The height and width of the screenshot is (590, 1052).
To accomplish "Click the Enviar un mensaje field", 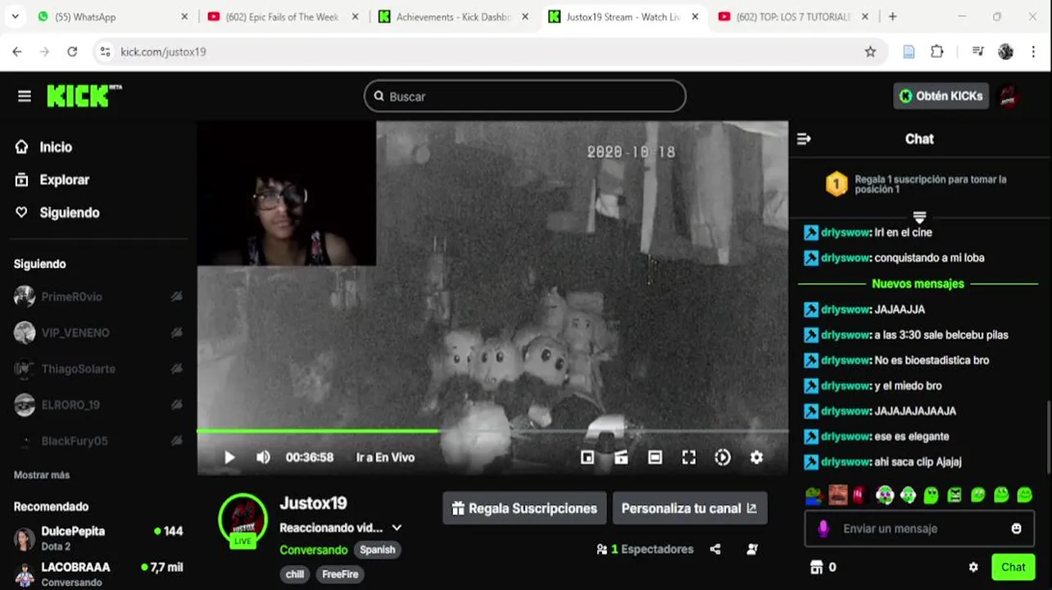I will (918, 529).
